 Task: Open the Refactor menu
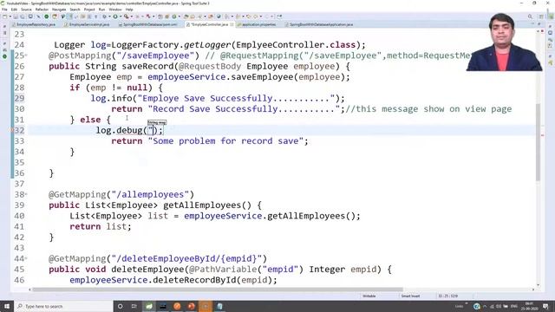(42, 10)
